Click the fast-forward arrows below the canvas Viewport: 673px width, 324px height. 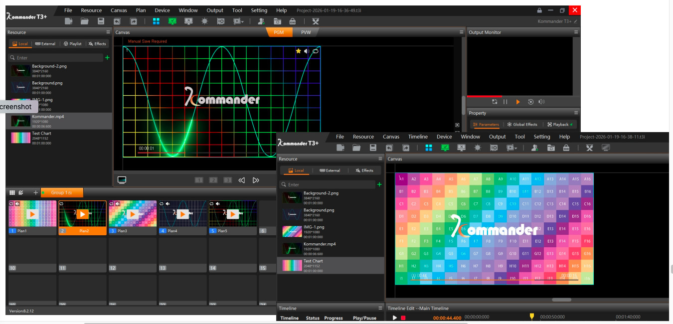tap(256, 180)
